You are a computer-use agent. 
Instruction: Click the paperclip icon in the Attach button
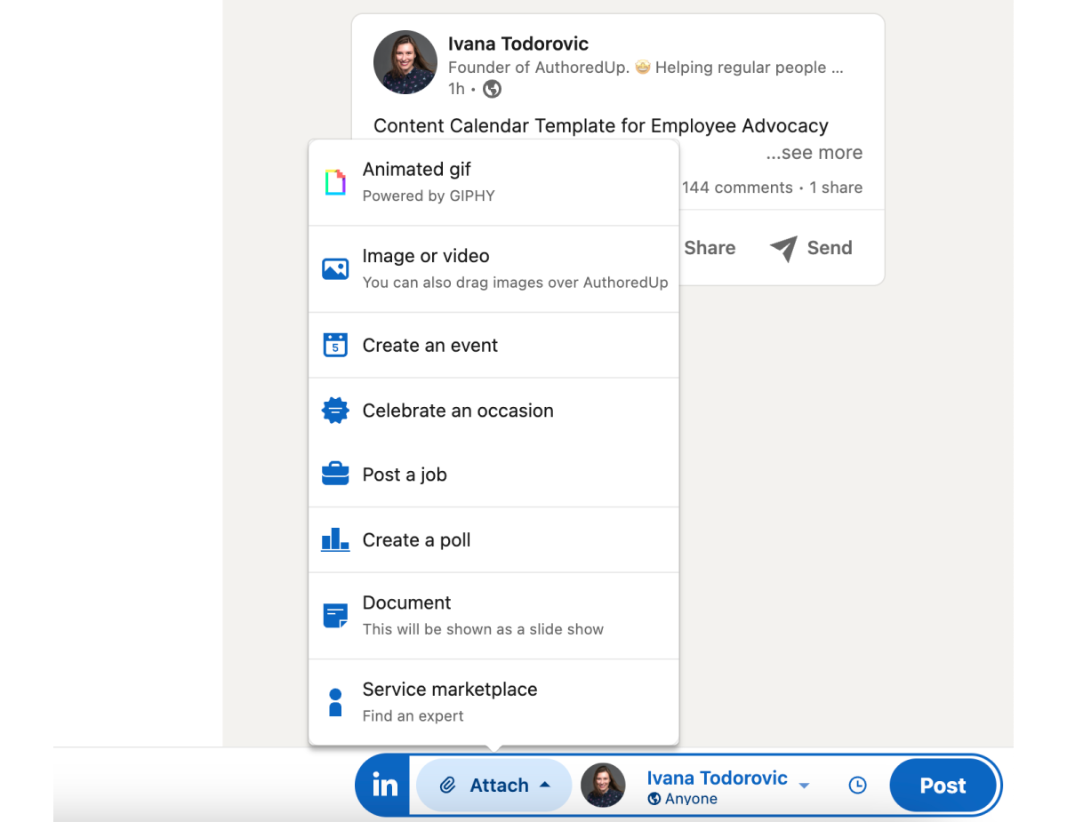(448, 786)
